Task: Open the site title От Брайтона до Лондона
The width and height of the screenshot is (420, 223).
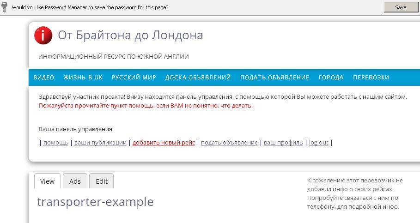Action: click(x=130, y=35)
